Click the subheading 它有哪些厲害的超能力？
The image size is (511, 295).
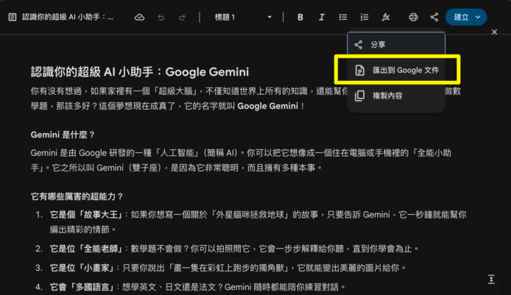(x=77, y=196)
